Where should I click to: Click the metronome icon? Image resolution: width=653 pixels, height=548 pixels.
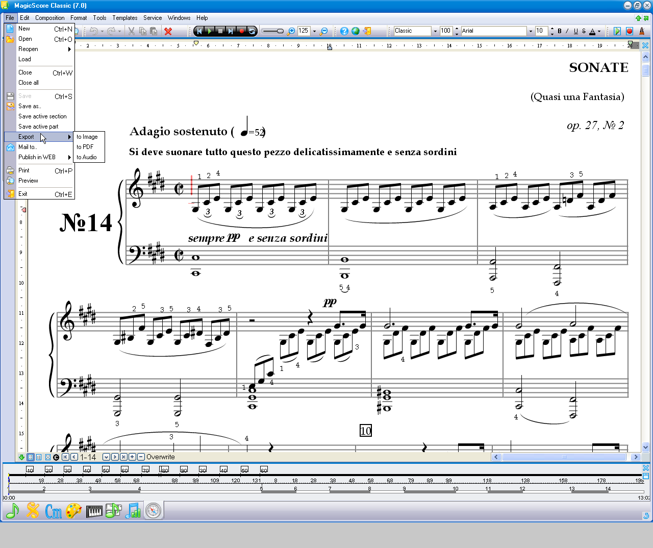click(x=642, y=31)
